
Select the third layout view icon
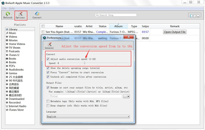(x=198, y=16)
